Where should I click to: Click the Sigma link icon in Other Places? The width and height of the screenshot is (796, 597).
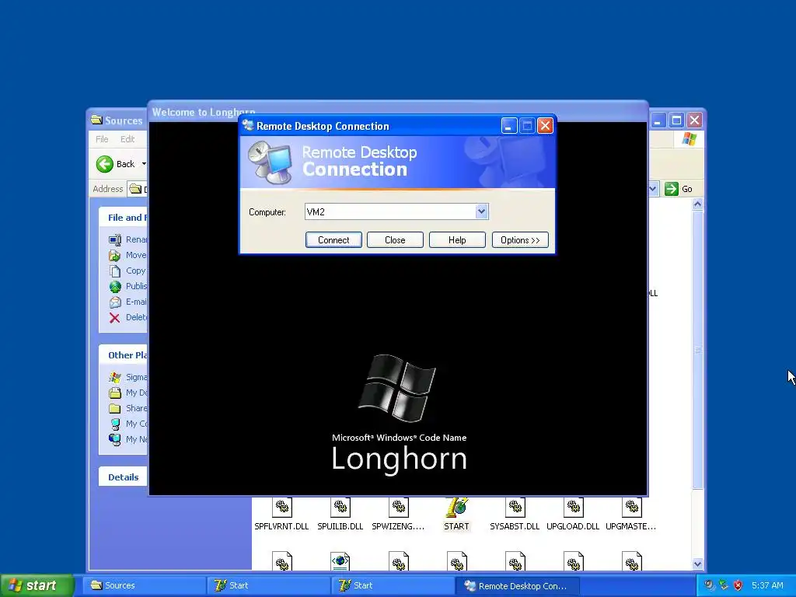pyautogui.click(x=115, y=377)
